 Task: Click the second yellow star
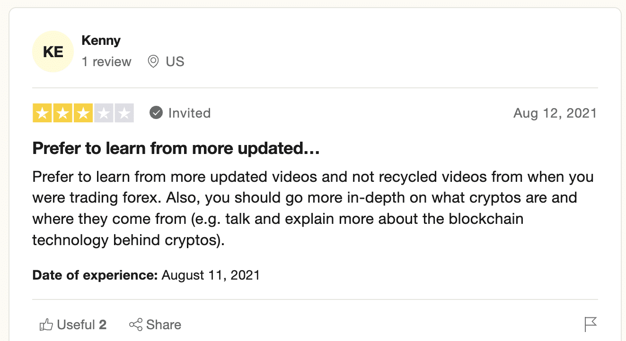tap(62, 113)
